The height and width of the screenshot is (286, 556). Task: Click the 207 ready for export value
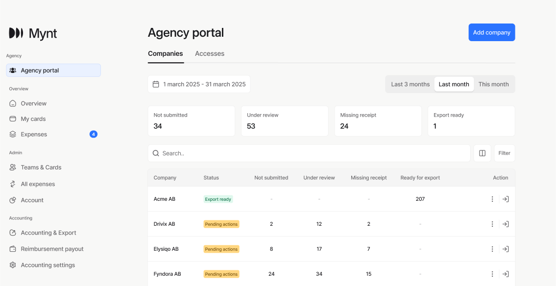pos(420,199)
